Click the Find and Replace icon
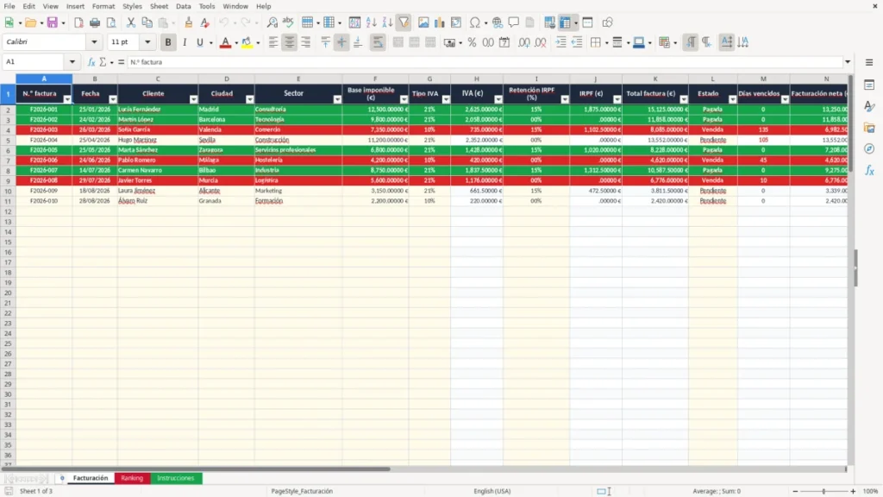The image size is (883, 497). (272, 22)
